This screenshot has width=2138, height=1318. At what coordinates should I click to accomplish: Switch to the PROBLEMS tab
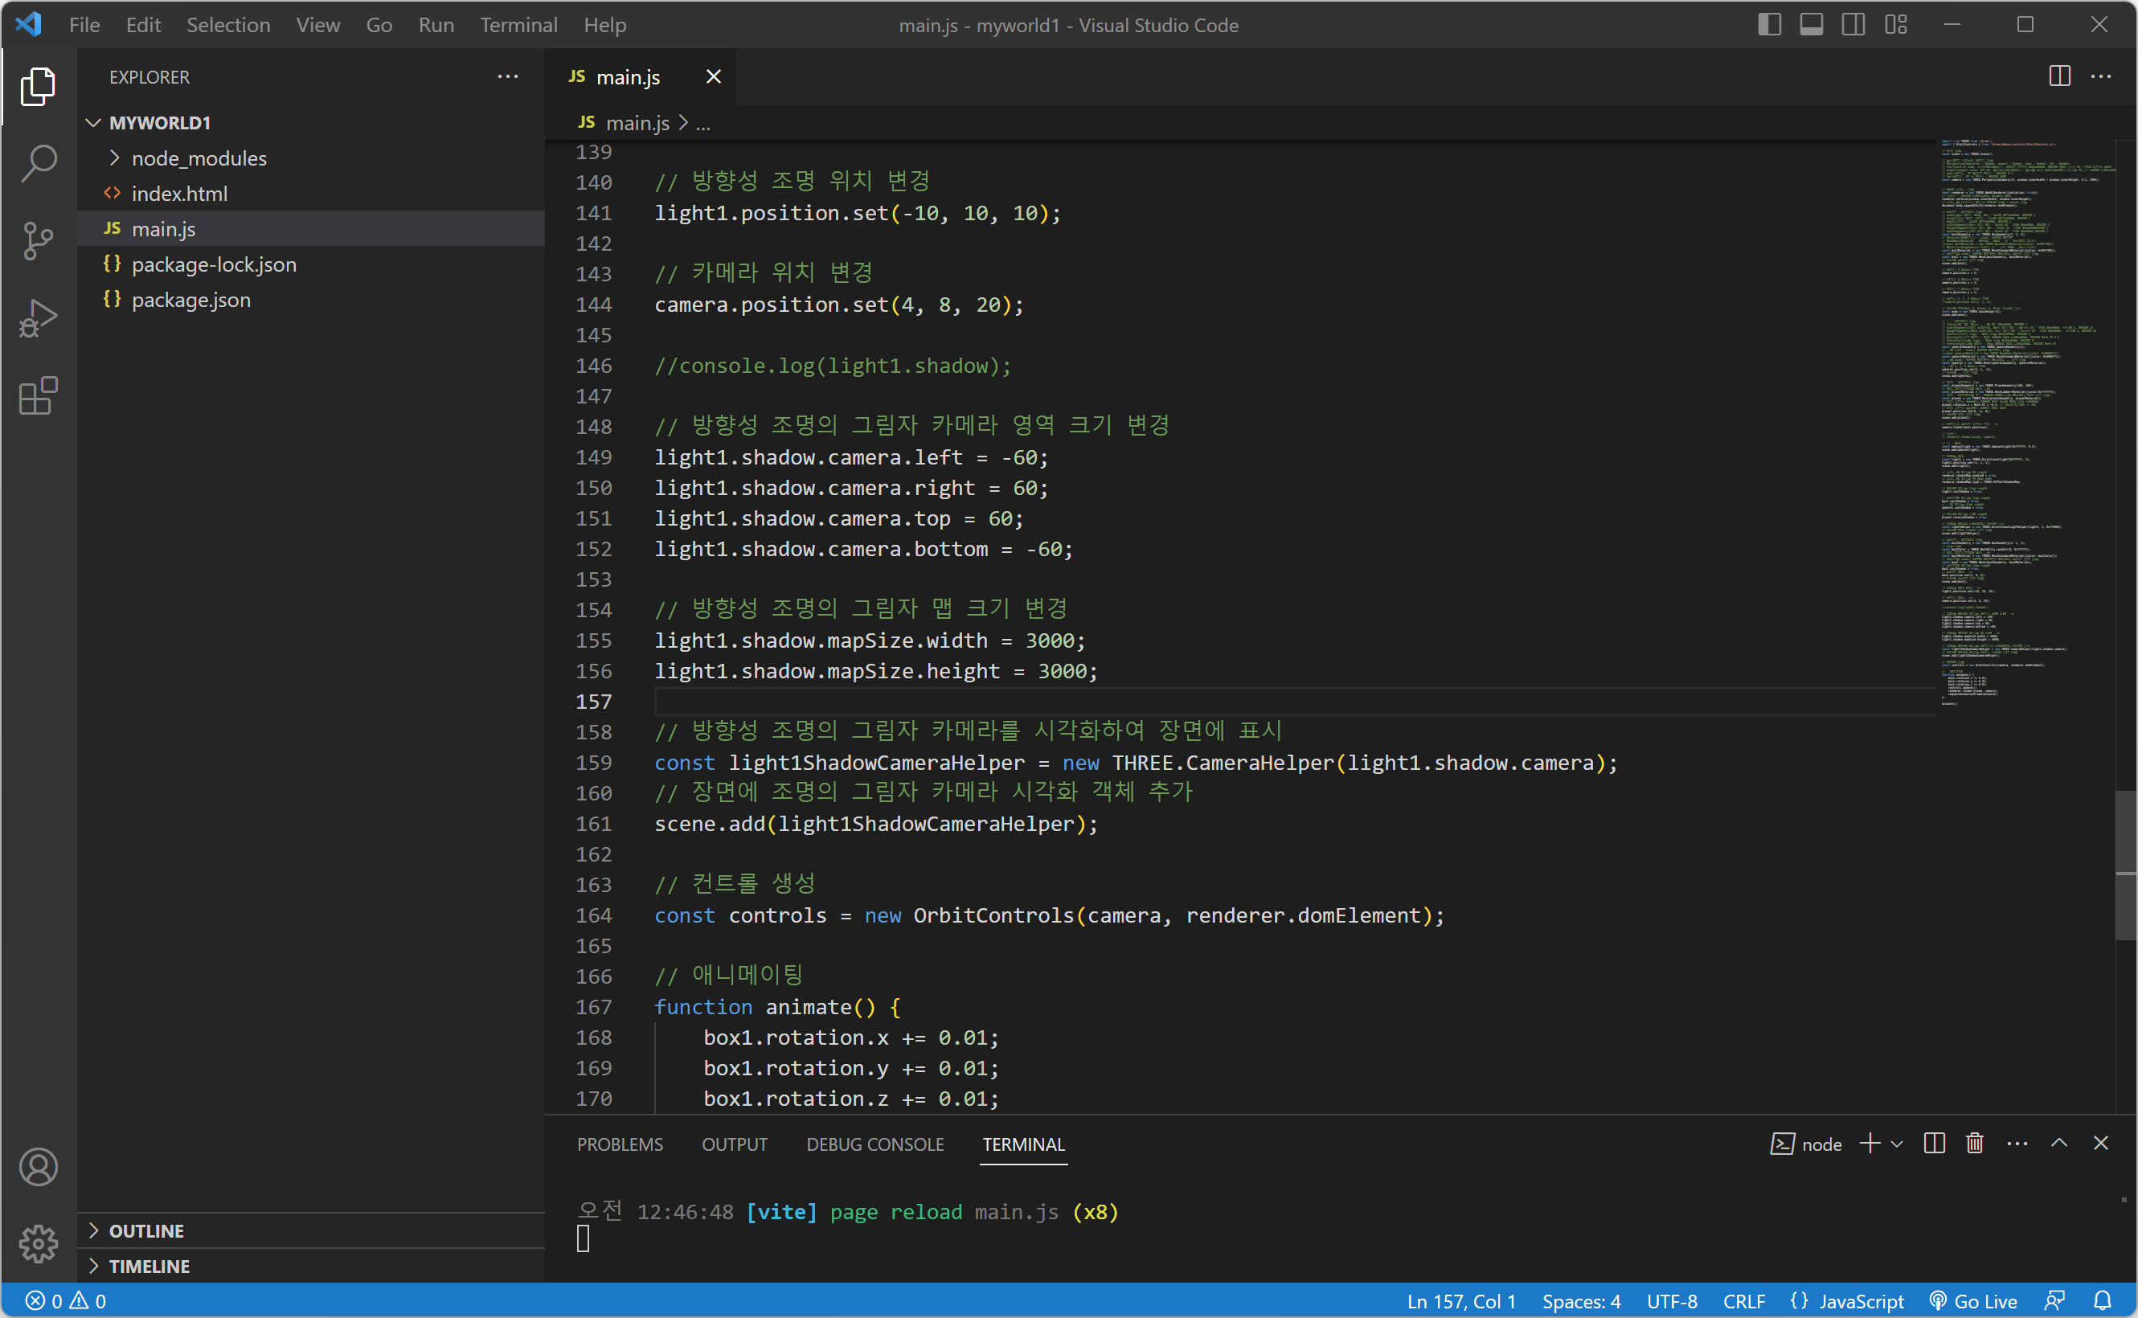[x=620, y=1144]
